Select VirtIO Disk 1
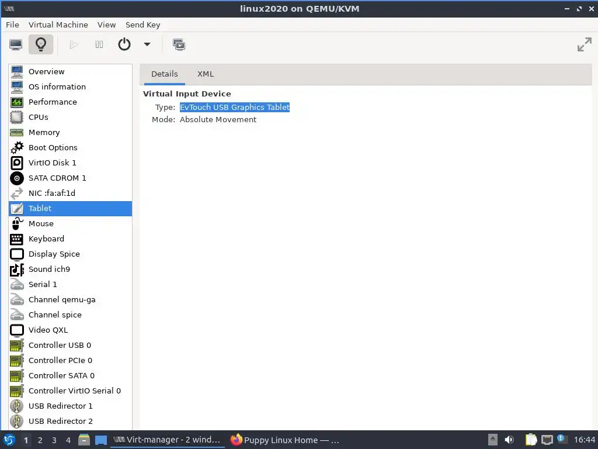 pyautogui.click(x=71, y=163)
